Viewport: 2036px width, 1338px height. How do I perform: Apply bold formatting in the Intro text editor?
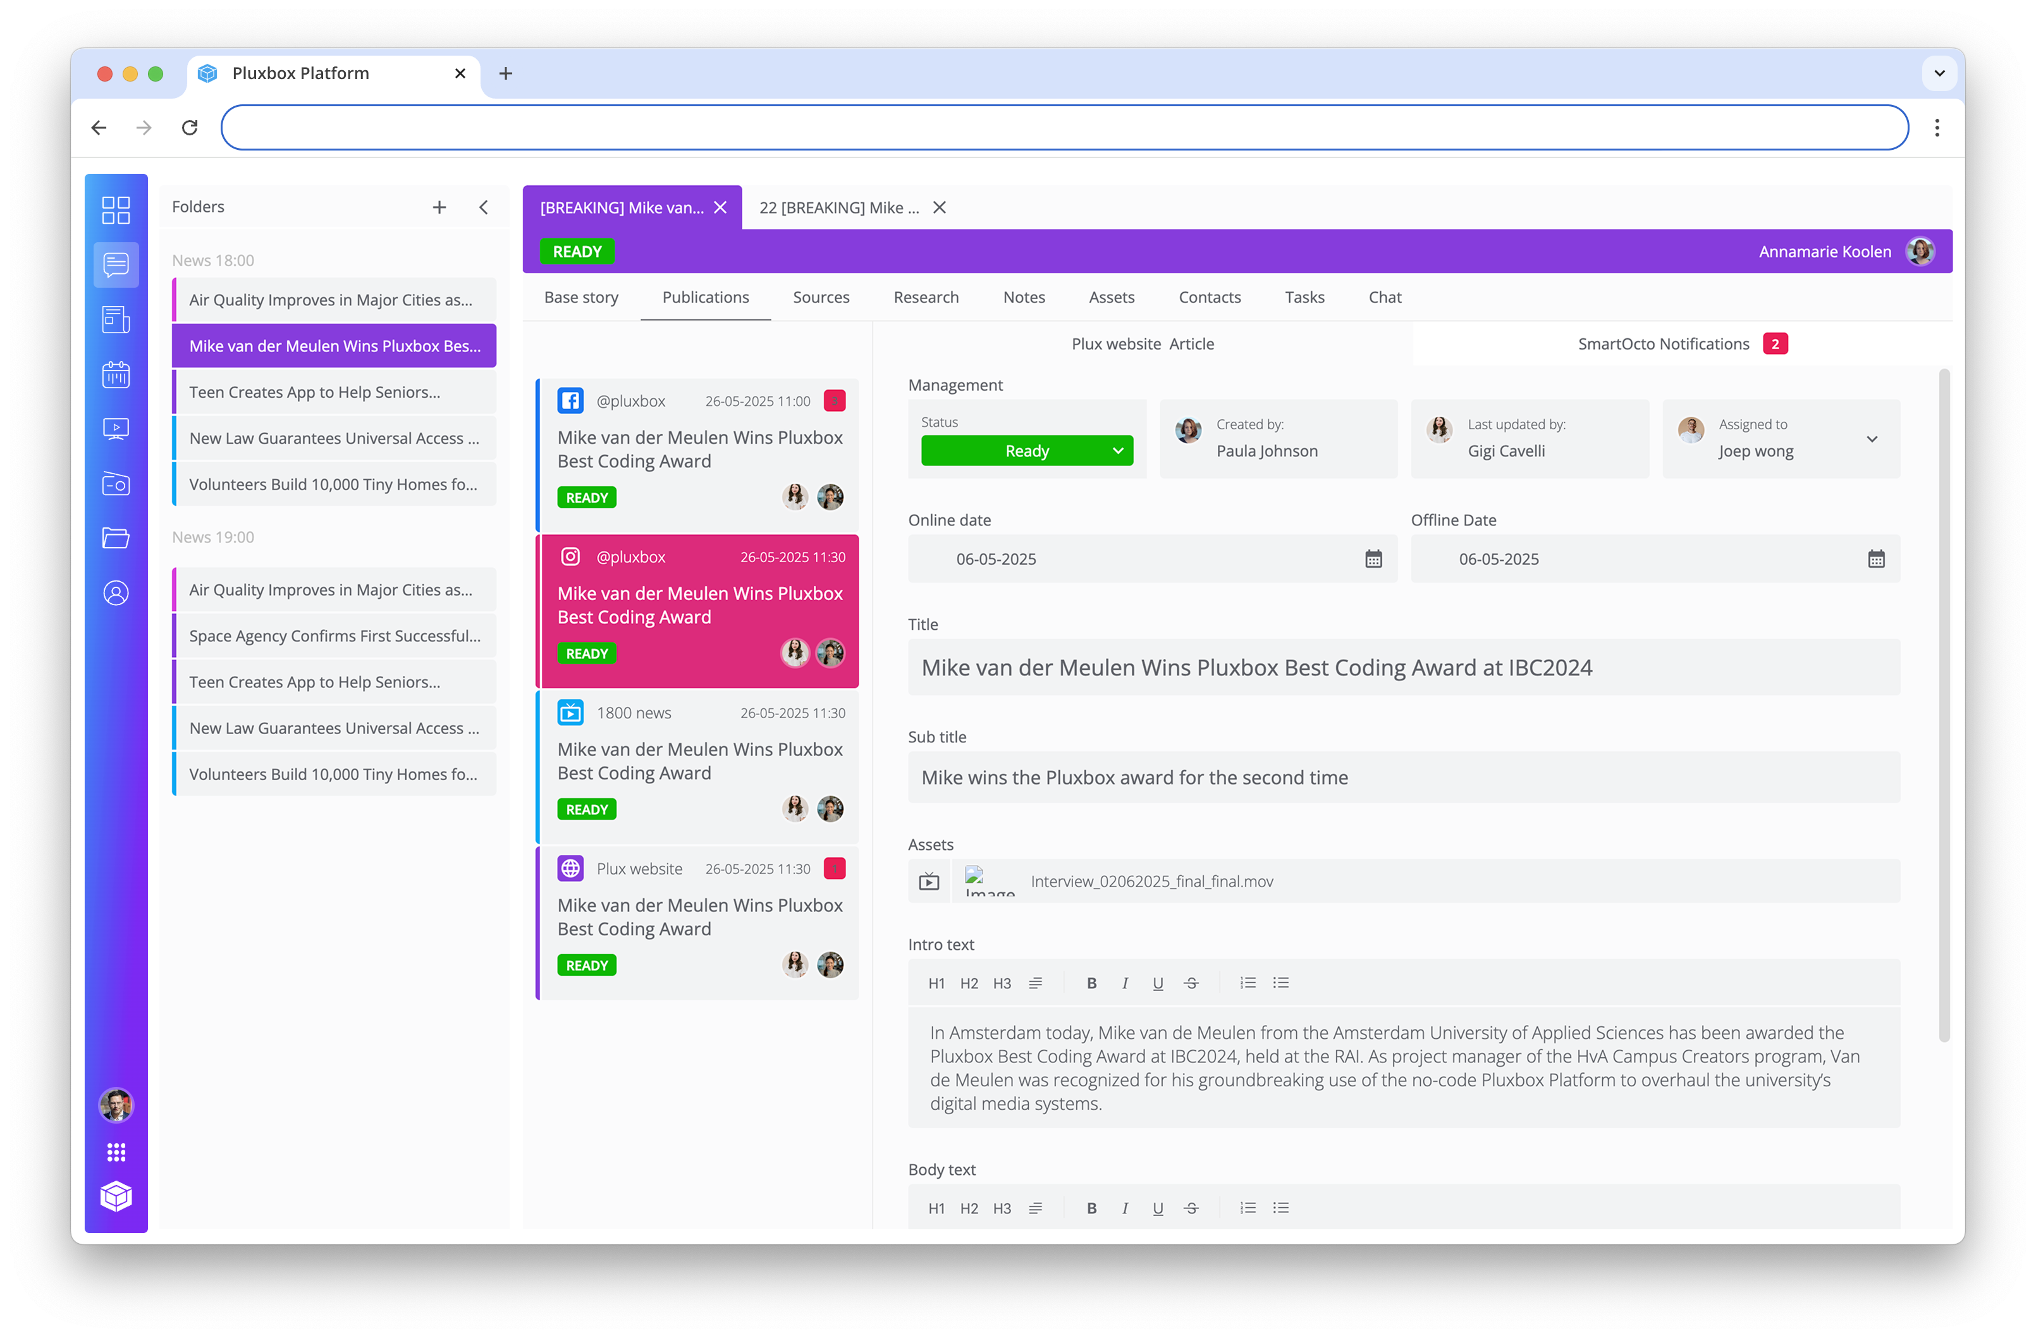[1091, 982]
